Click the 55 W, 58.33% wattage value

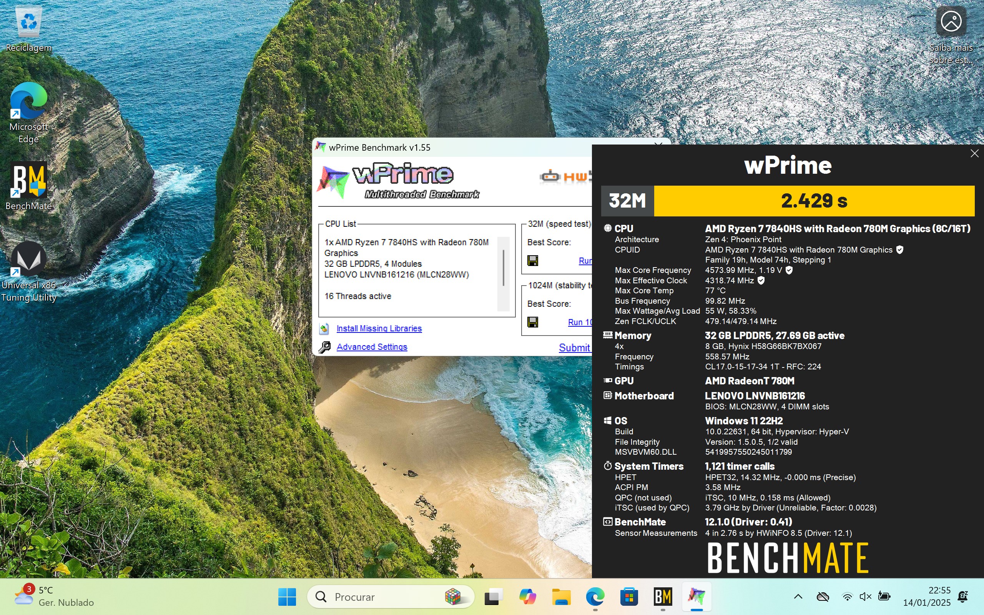click(731, 311)
